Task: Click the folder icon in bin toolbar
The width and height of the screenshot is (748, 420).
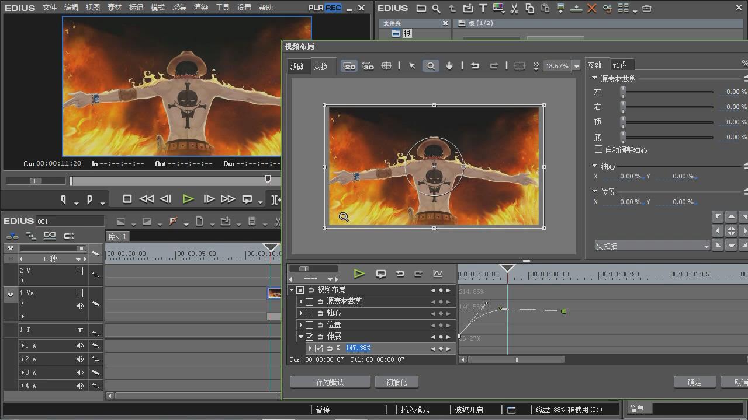Action: click(421, 8)
